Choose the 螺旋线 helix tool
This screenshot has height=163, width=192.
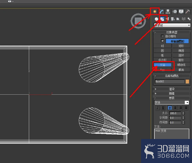tap(181, 65)
